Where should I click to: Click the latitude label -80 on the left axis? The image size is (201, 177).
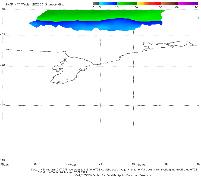point(2,160)
